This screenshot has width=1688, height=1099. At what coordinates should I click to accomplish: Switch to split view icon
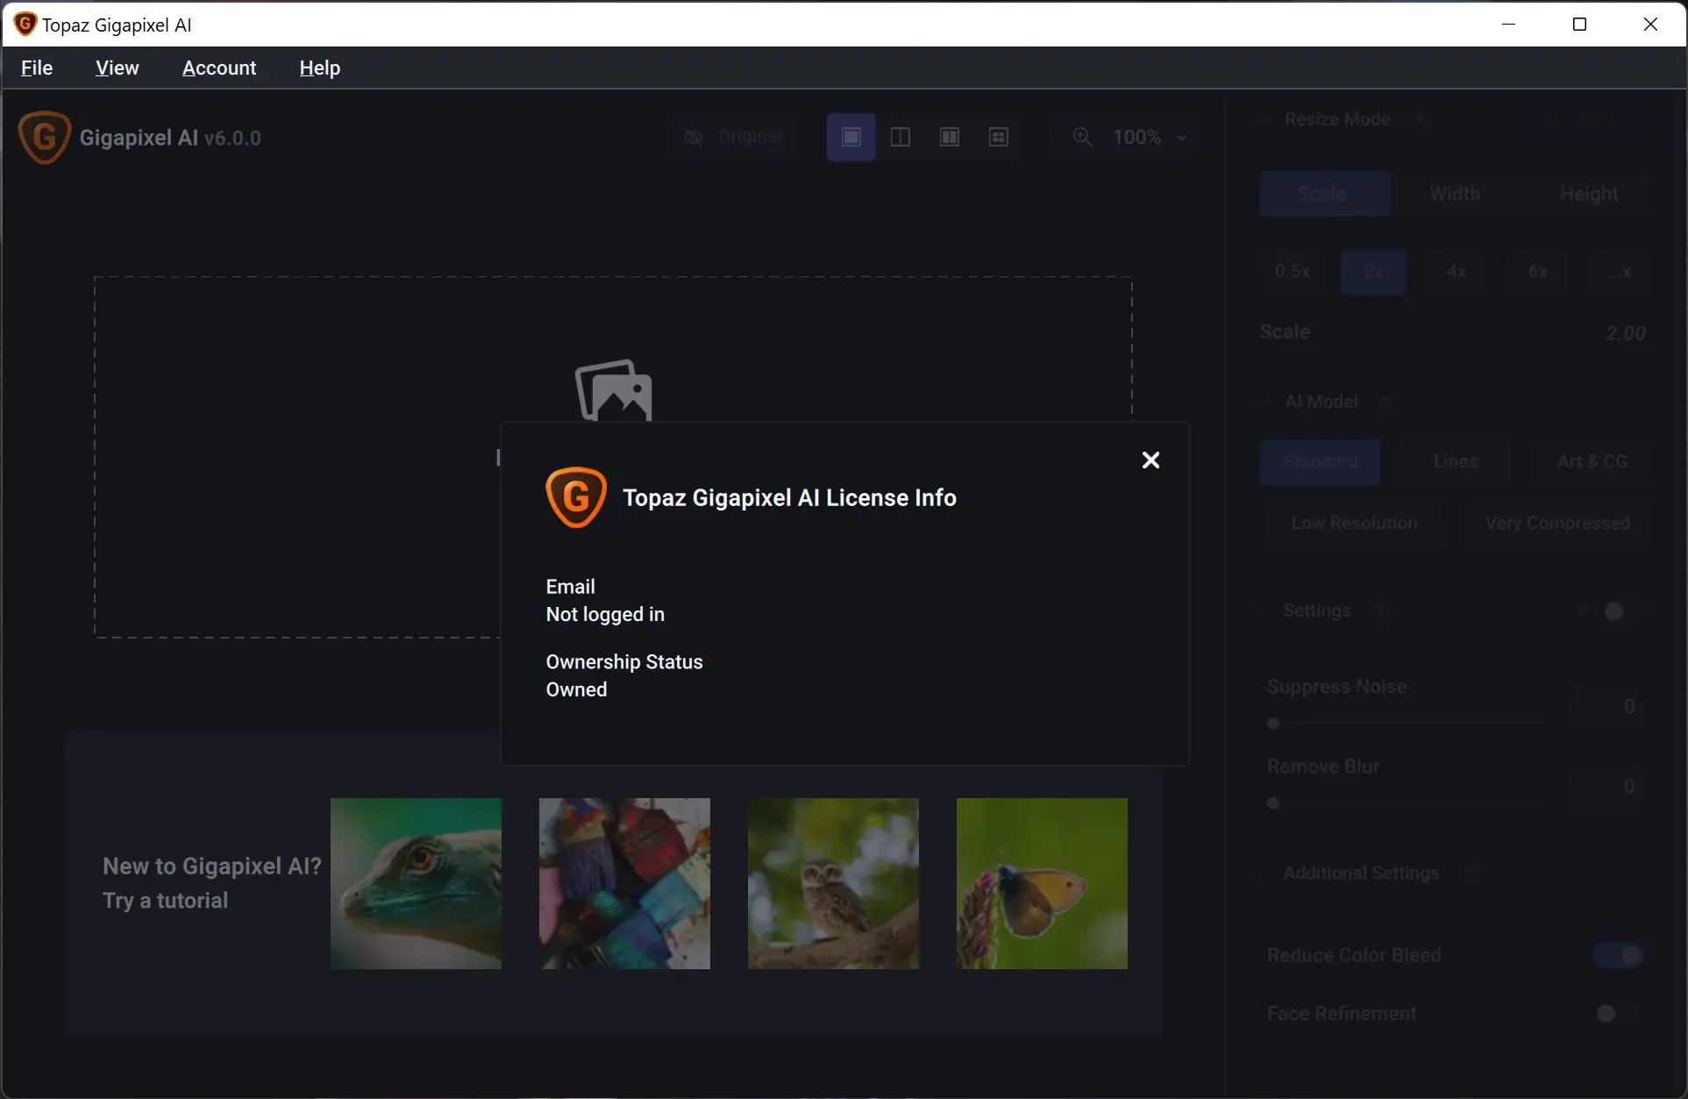(900, 137)
